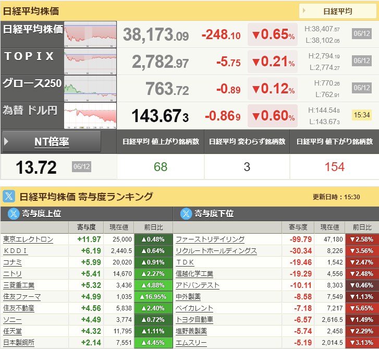Open the ソニー stock link
This screenshot has width=379, height=349.
13,320
